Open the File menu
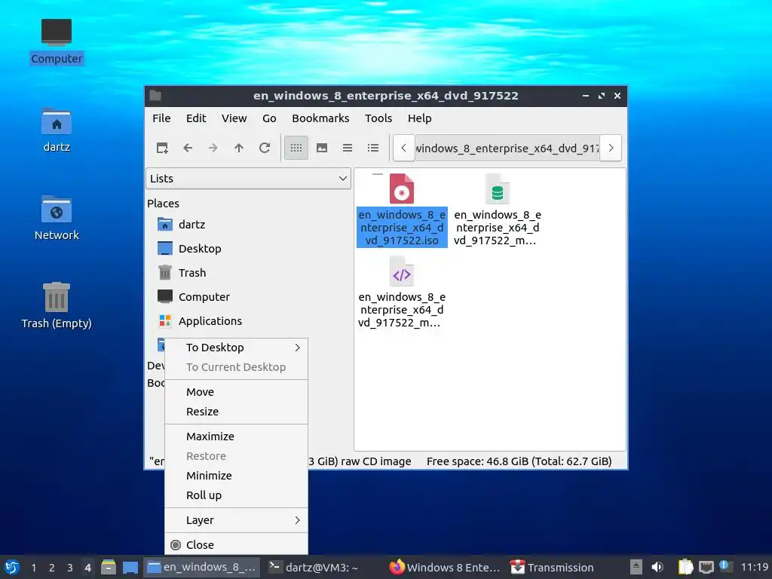Screen dimensions: 772x579 161,118
